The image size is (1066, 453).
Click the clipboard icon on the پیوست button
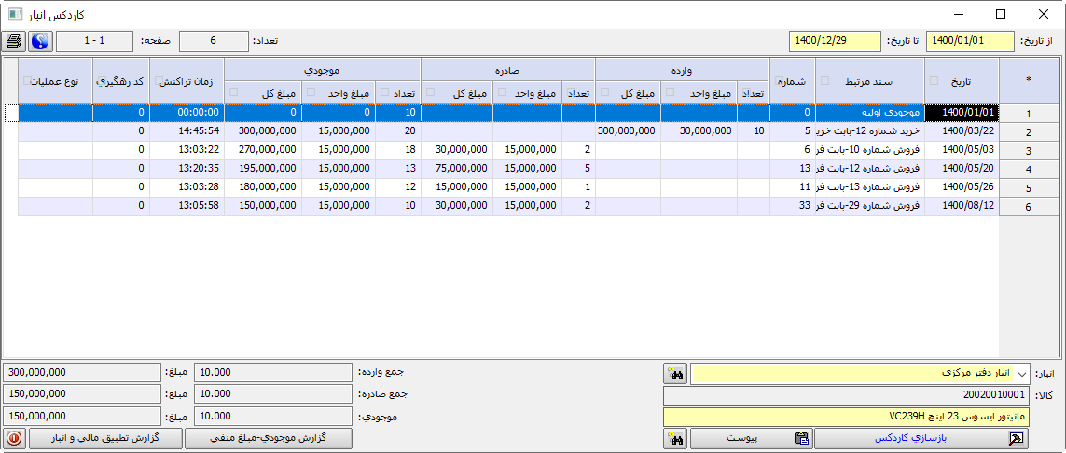click(x=800, y=438)
